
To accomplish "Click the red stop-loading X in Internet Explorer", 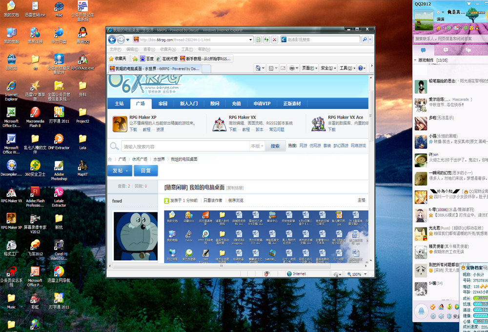I will tap(274, 40).
